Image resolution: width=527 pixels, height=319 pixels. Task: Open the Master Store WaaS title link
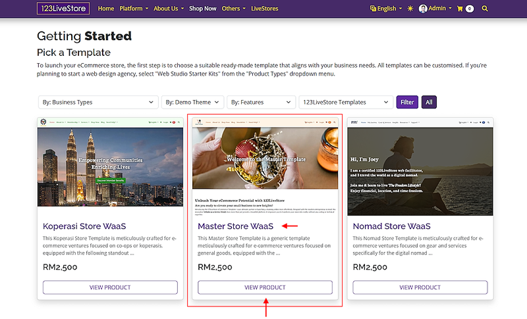[x=235, y=226]
